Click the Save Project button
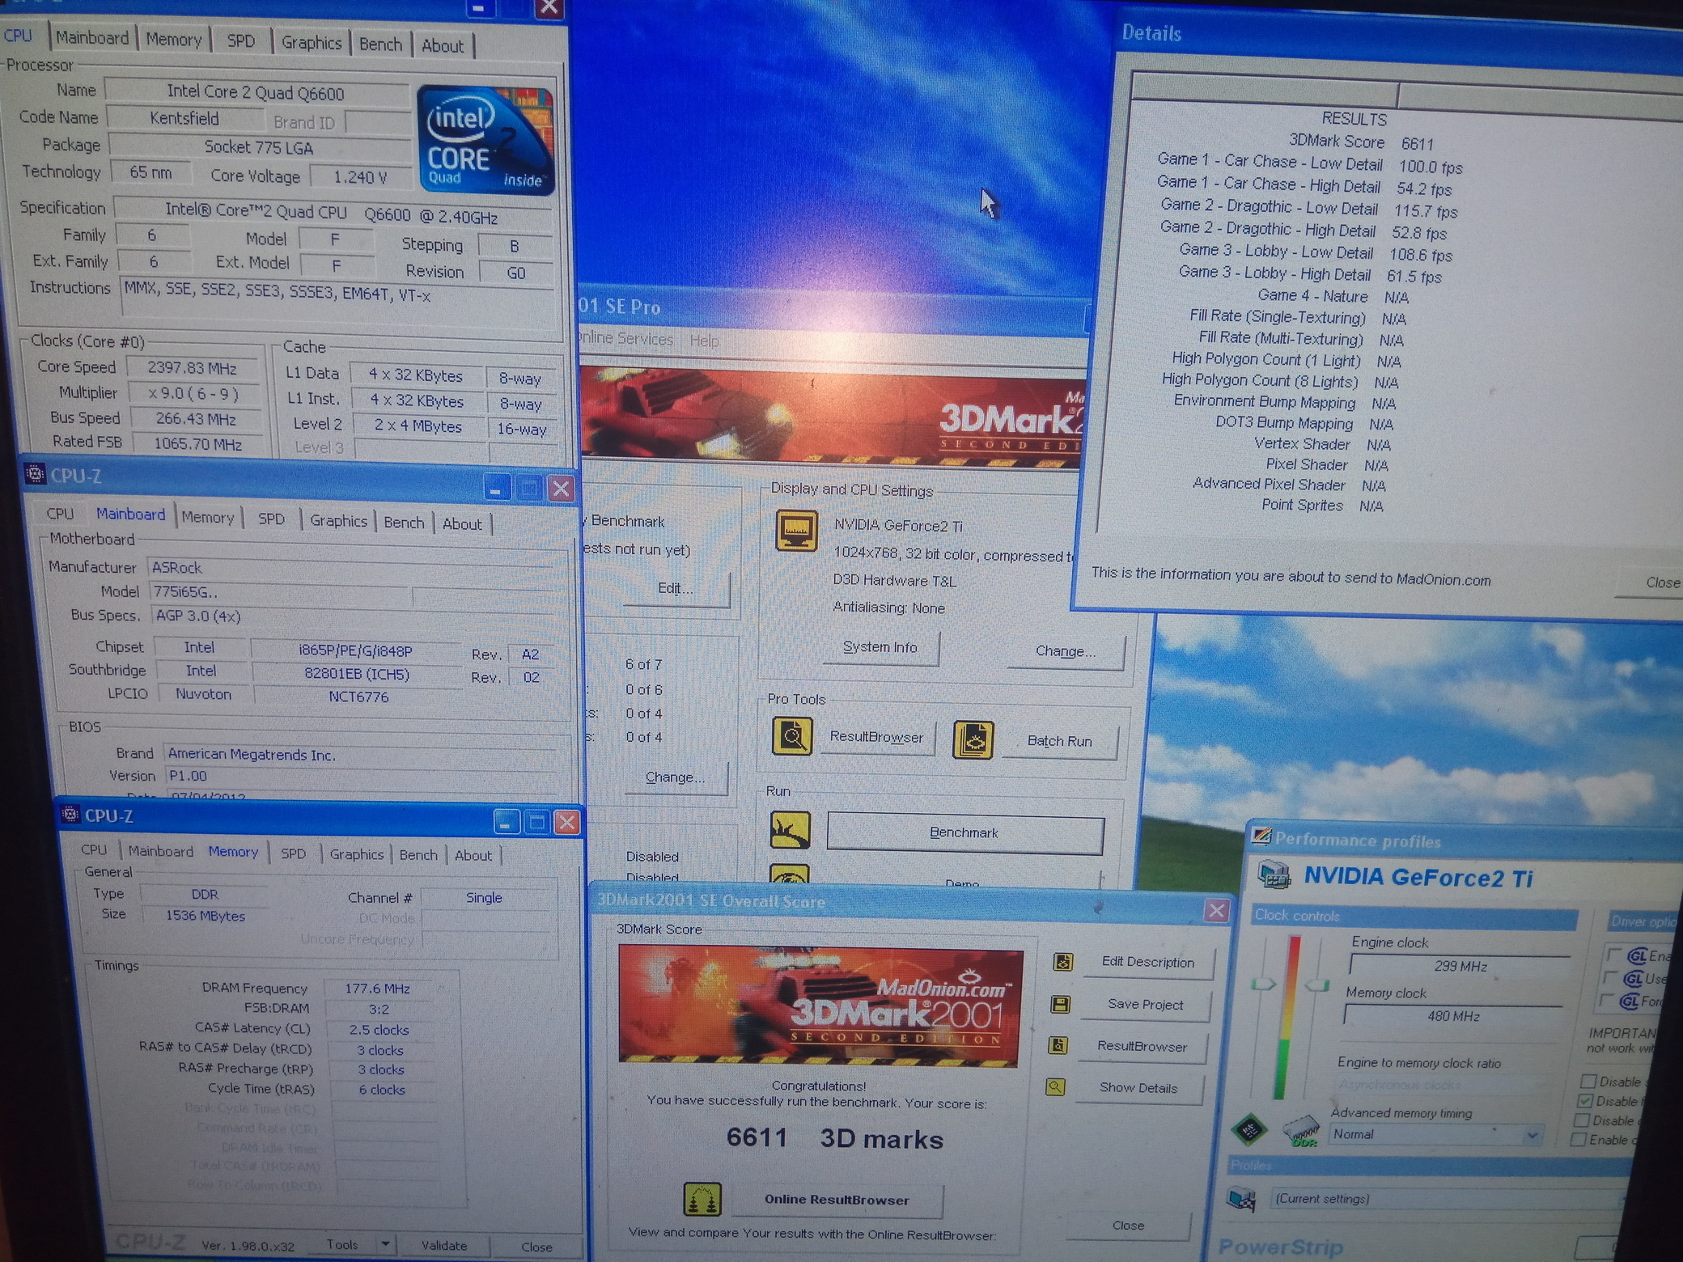This screenshot has height=1262, width=1683. (x=1146, y=1004)
